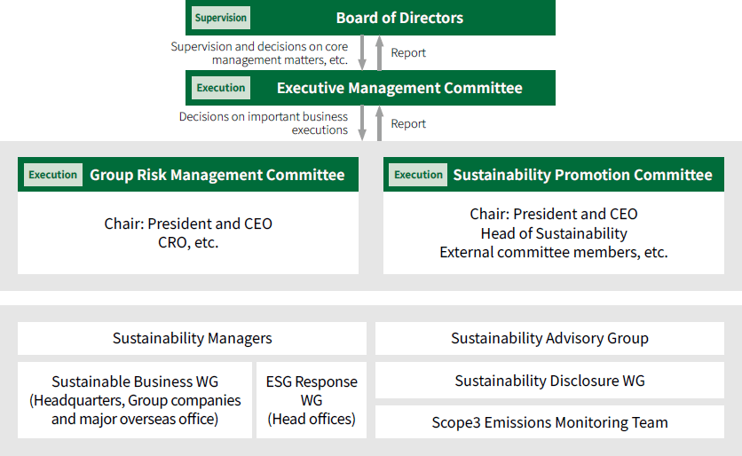Click the Supervision tag on Board of Directors
742x456 pixels.
(221, 18)
